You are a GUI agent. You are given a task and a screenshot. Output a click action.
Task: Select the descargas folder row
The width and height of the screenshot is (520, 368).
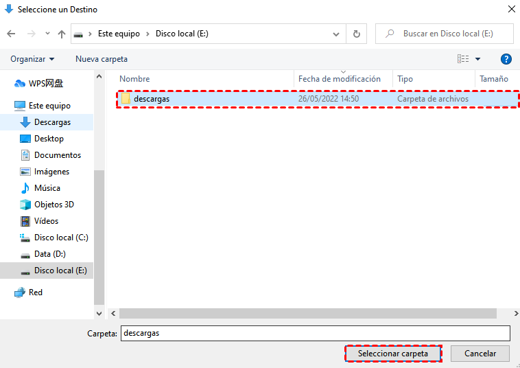point(318,99)
